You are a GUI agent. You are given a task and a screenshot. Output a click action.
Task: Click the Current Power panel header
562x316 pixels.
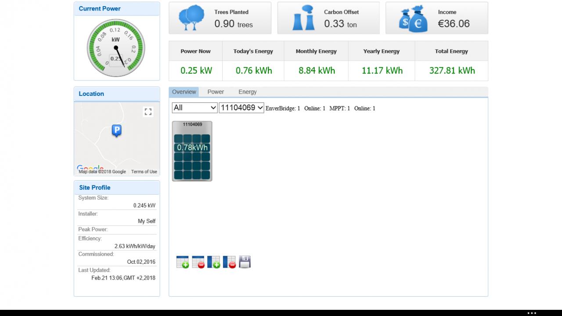[117, 9]
